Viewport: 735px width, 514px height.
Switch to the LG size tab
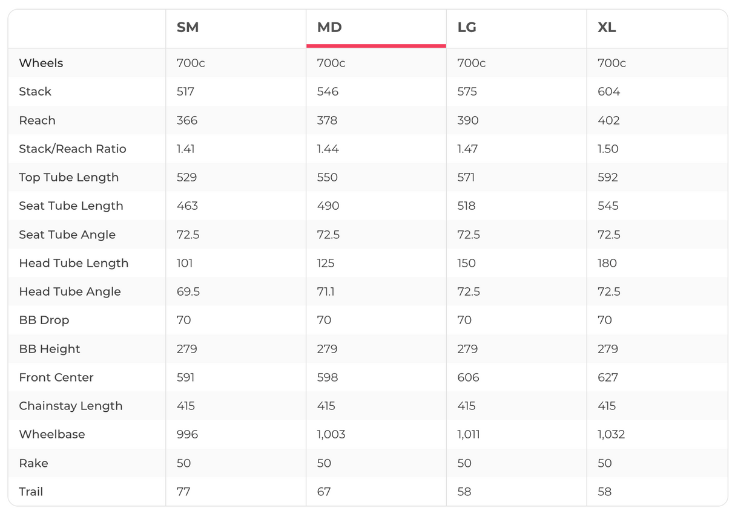(467, 28)
